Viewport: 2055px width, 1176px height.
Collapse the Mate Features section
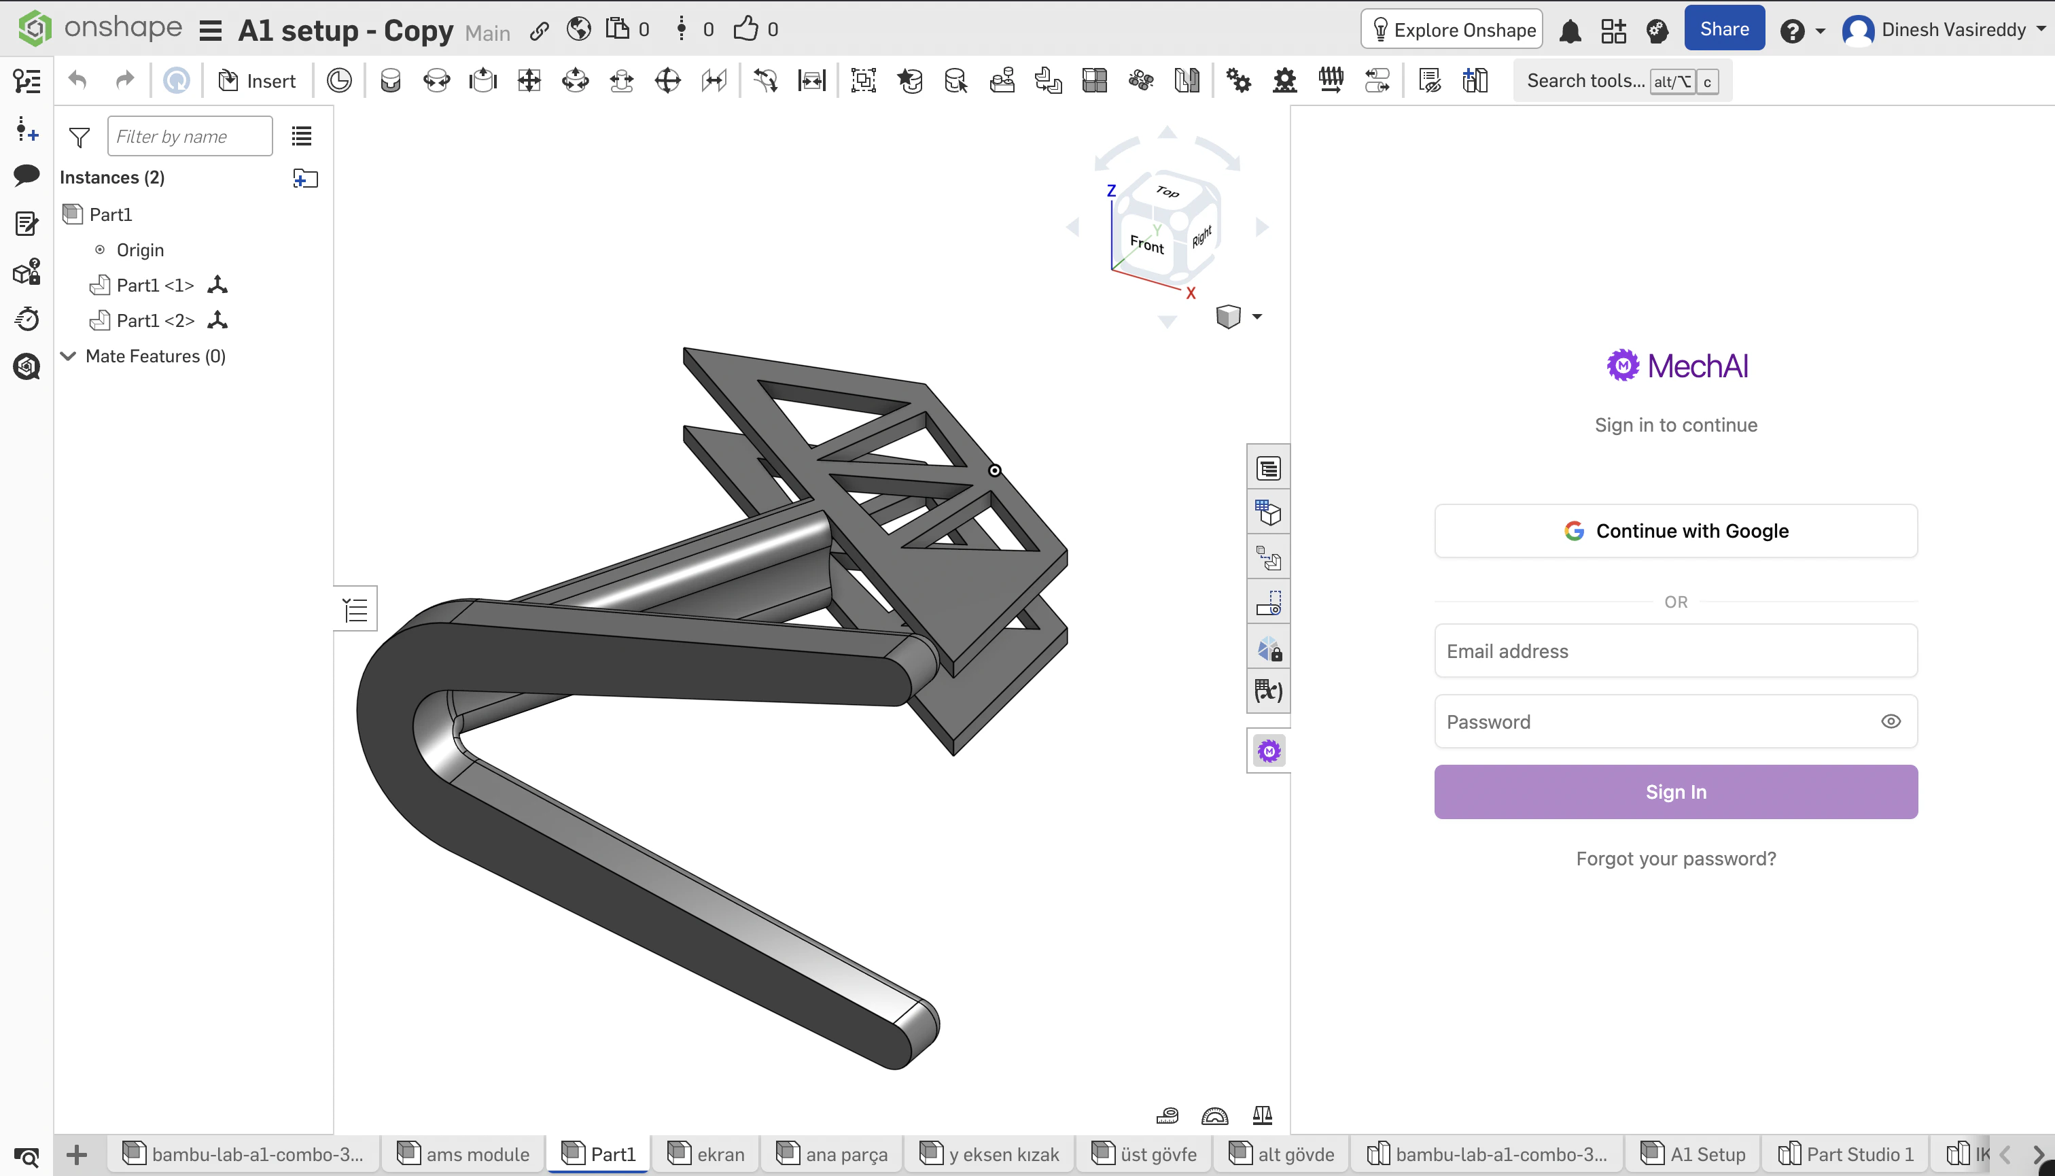pyautogui.click(x=68, y=356)
